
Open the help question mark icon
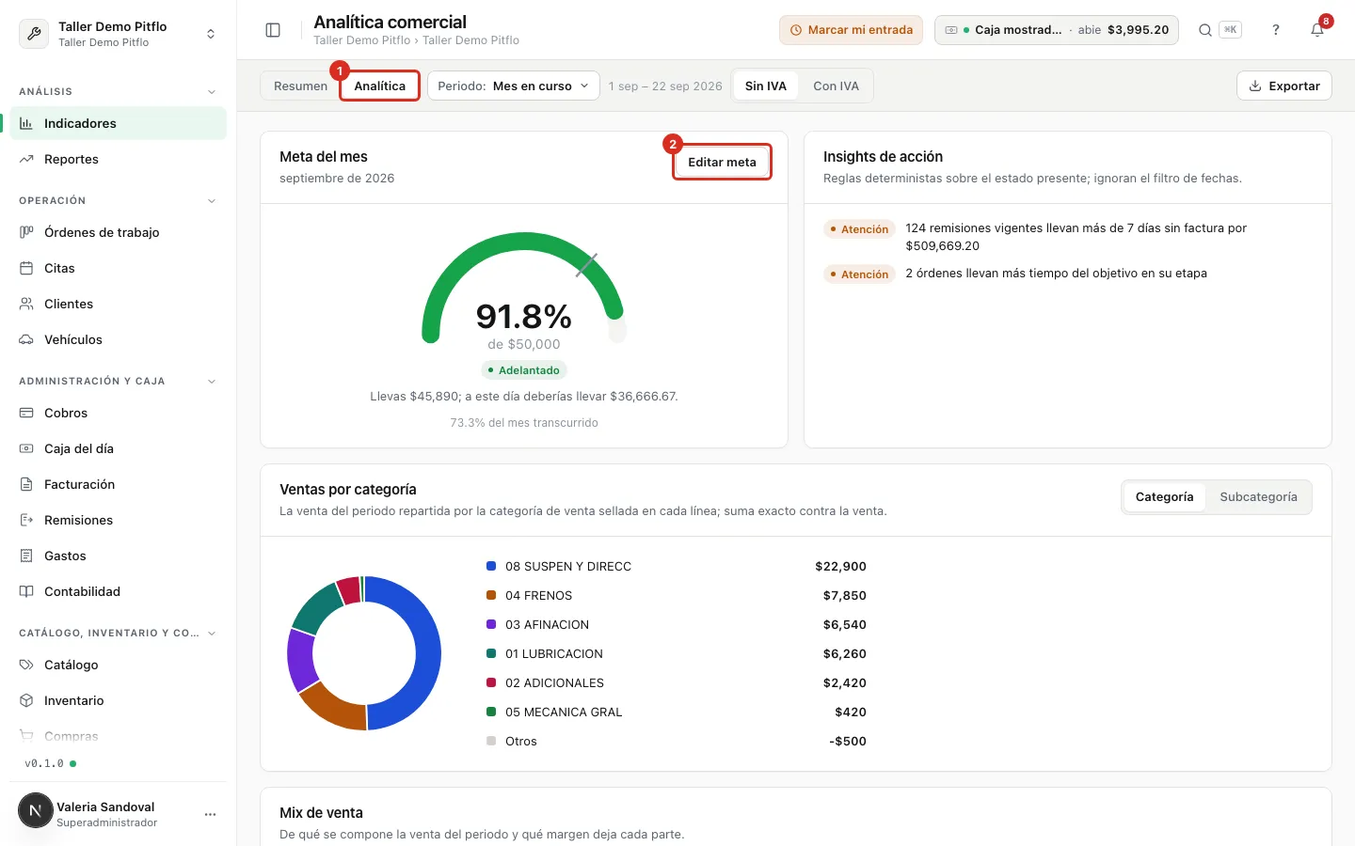[1276, 30]
